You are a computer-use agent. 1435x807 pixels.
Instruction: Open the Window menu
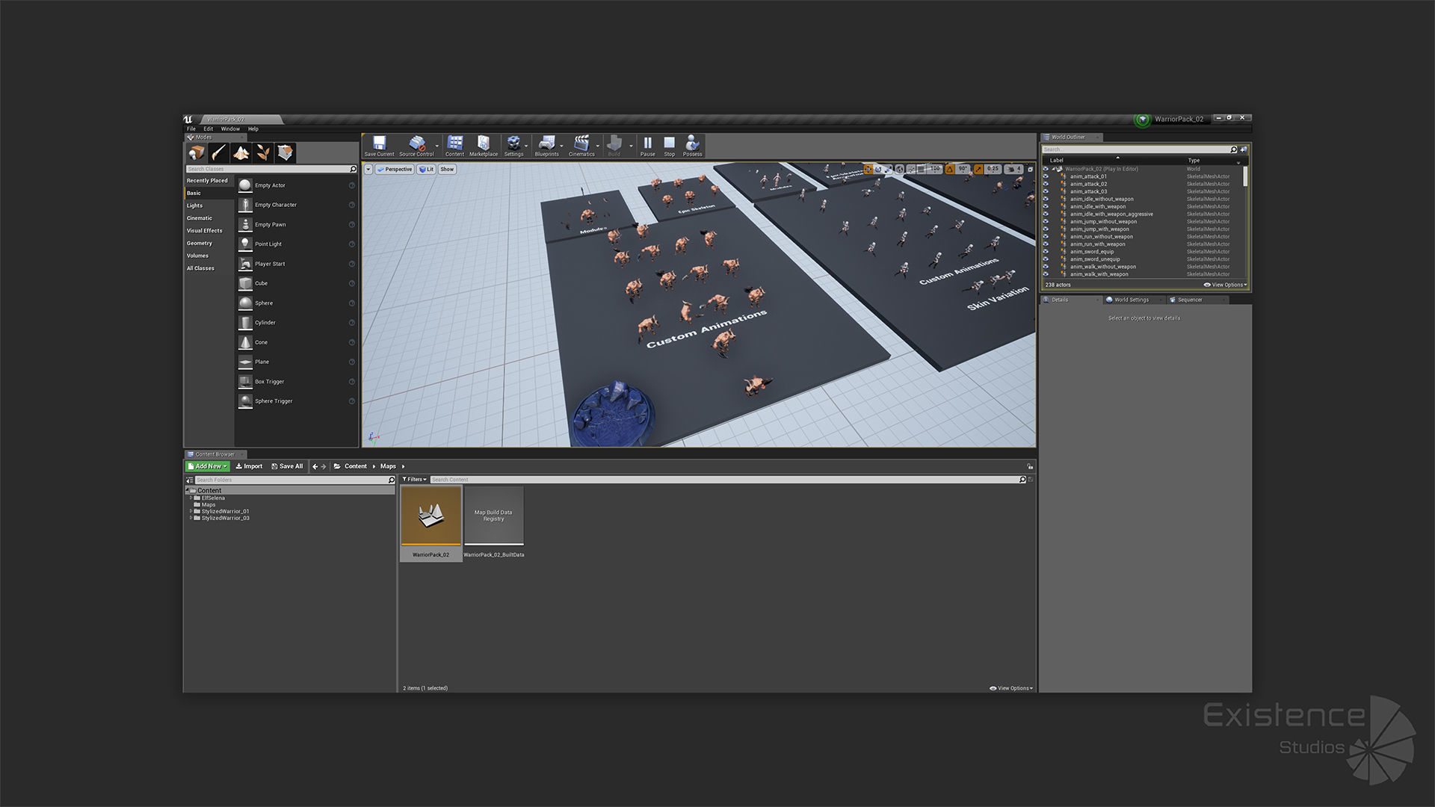(x=230, y=129)
